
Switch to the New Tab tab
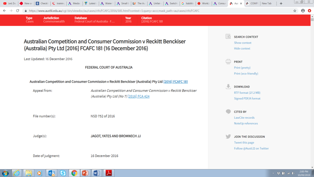click(x=268, y=3)
